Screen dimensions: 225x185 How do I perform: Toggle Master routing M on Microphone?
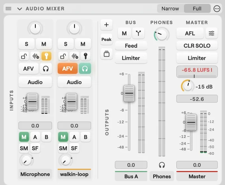click(x=24, y=137)
